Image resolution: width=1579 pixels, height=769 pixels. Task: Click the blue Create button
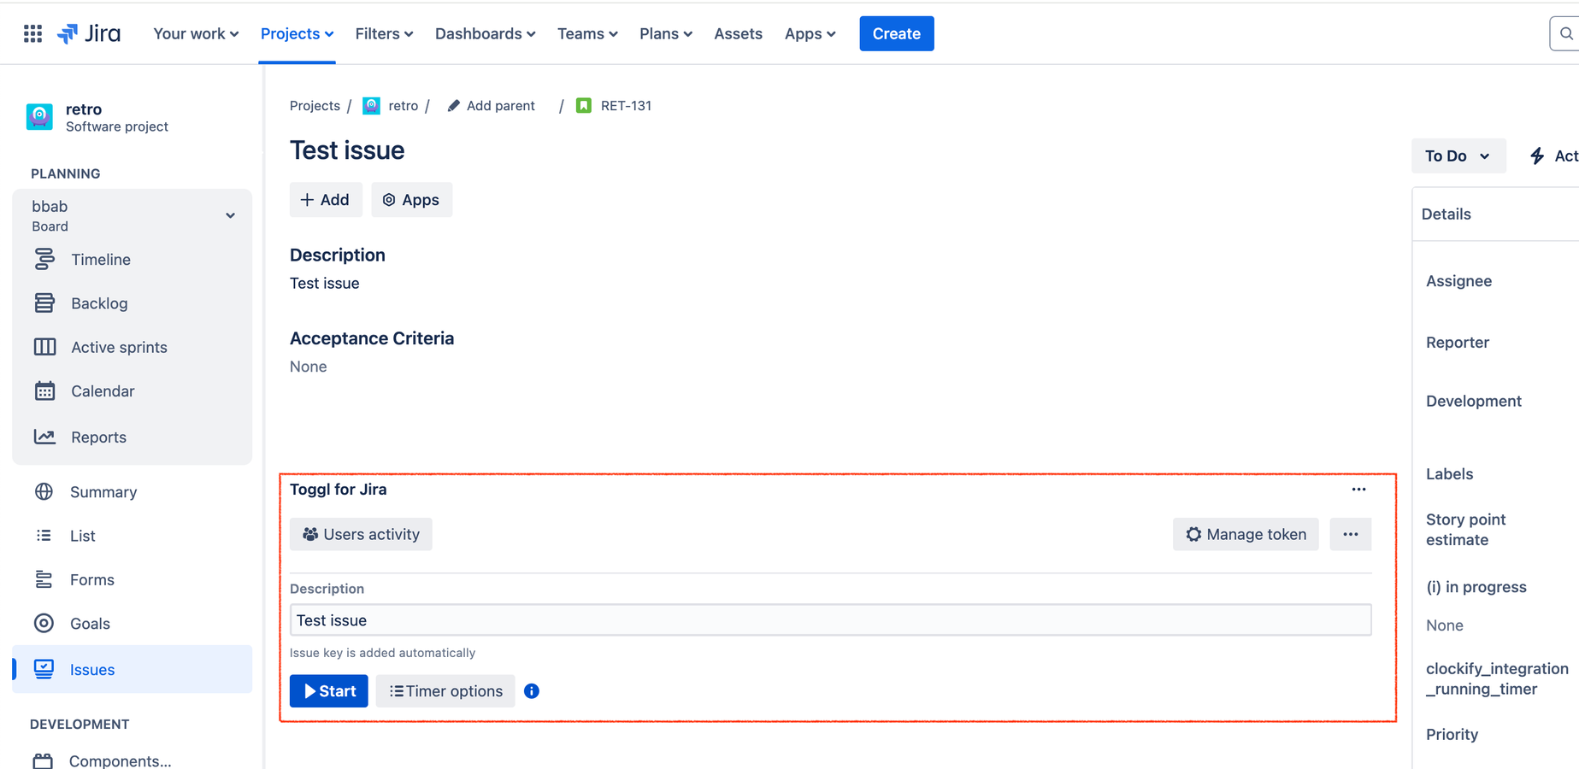click(897, 33)
